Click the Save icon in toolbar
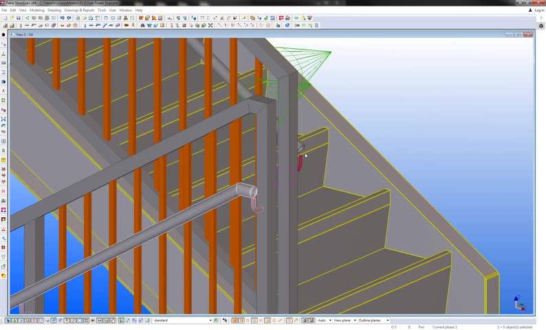This screenshot has width=546, height=330. coord(18,18)
